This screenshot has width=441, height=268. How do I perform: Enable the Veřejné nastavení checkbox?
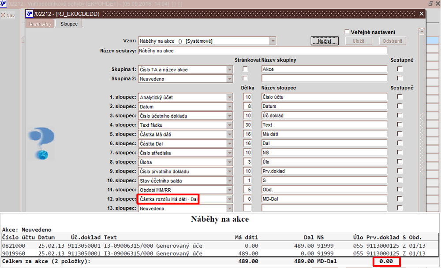click(x=347, y=32)
